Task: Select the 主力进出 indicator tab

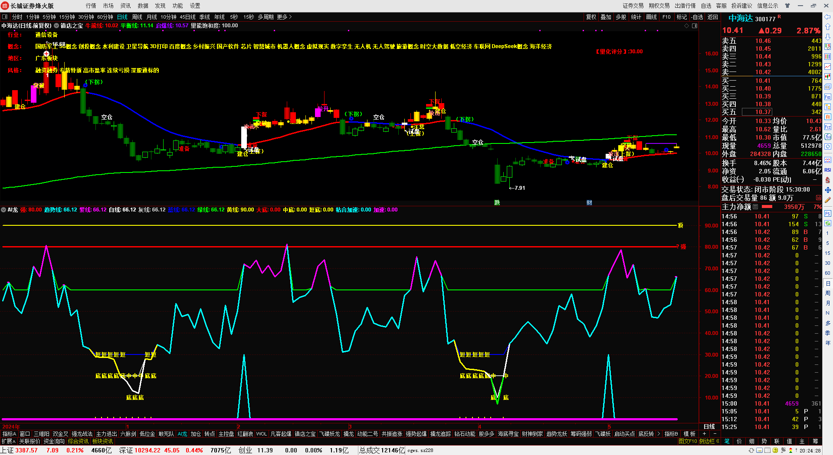Action: click(106, 434)
